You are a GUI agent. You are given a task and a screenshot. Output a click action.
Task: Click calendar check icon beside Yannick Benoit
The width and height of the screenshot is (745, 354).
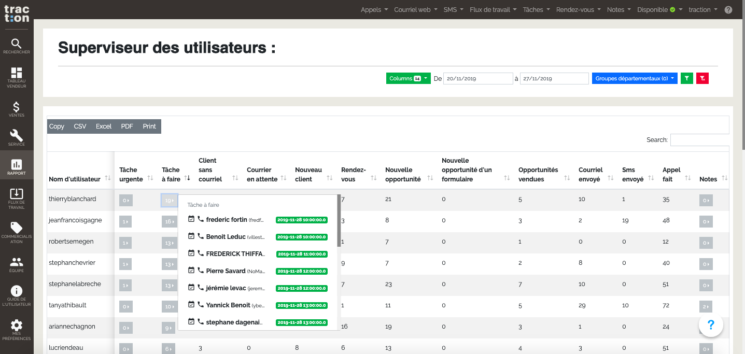pos(191,305)
